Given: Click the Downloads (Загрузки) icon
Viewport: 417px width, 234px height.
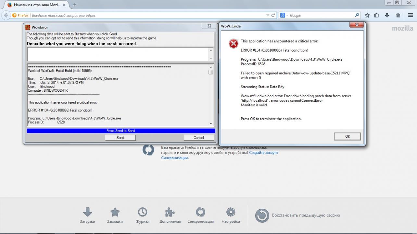Looking at the screenshot, I should (87, 213).
